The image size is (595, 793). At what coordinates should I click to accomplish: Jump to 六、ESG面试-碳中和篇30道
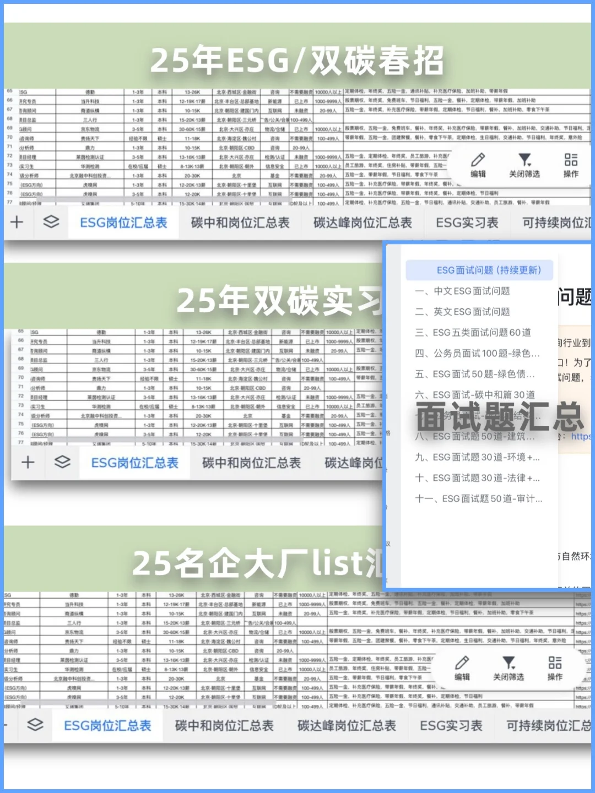pyautogui.click(x=475, y=395)
